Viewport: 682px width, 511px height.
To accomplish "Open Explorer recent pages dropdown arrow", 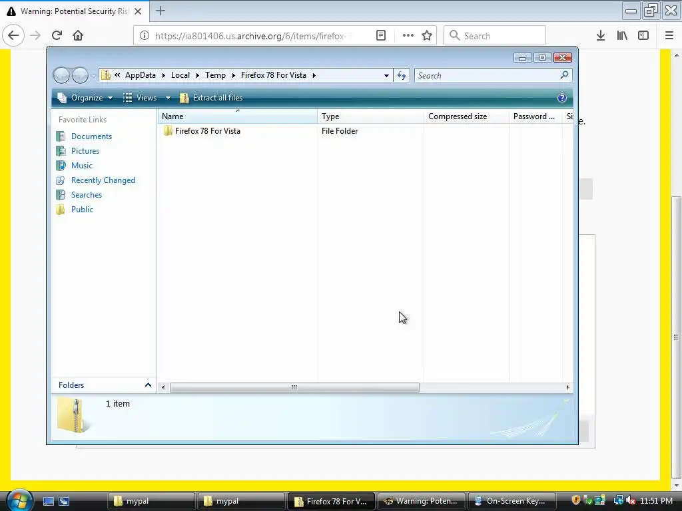I will [93, 76].
